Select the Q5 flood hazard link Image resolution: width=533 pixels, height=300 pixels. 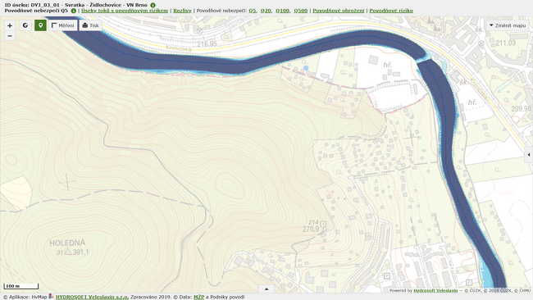coord(253,11)
